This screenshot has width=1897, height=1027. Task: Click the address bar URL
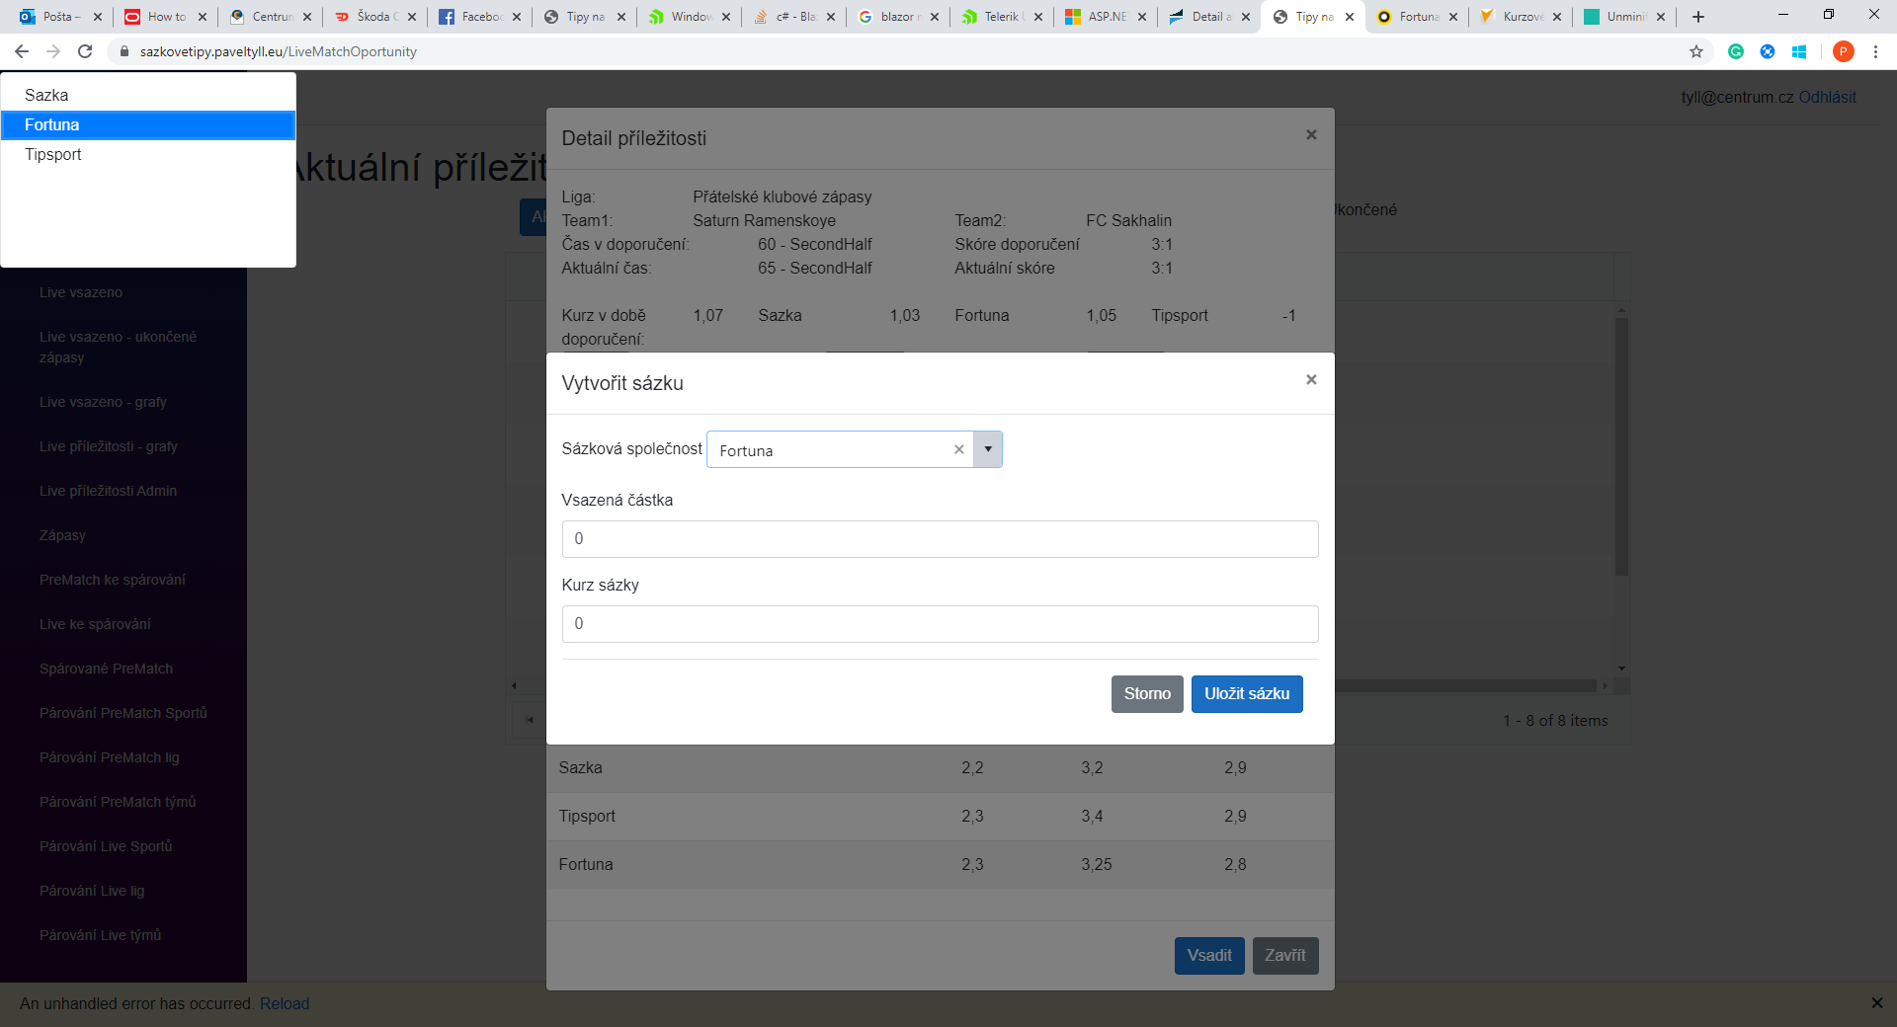279,51
